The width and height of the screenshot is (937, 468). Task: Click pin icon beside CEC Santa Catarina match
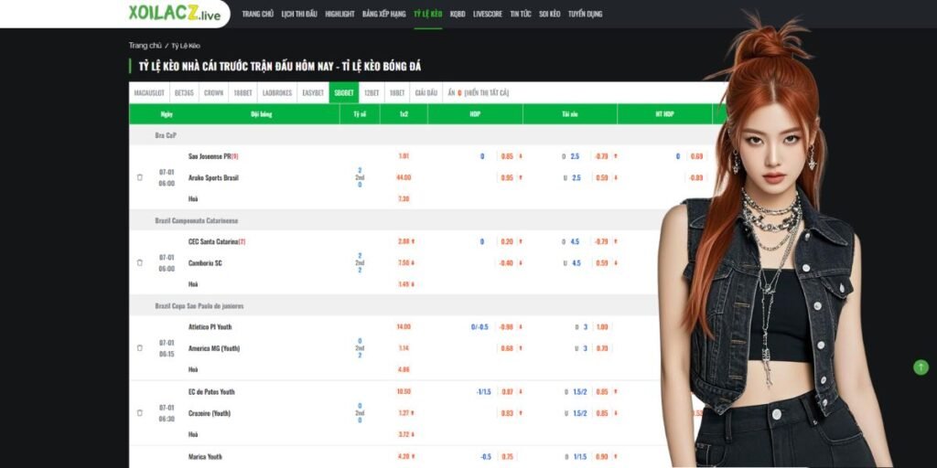[140, 262]
